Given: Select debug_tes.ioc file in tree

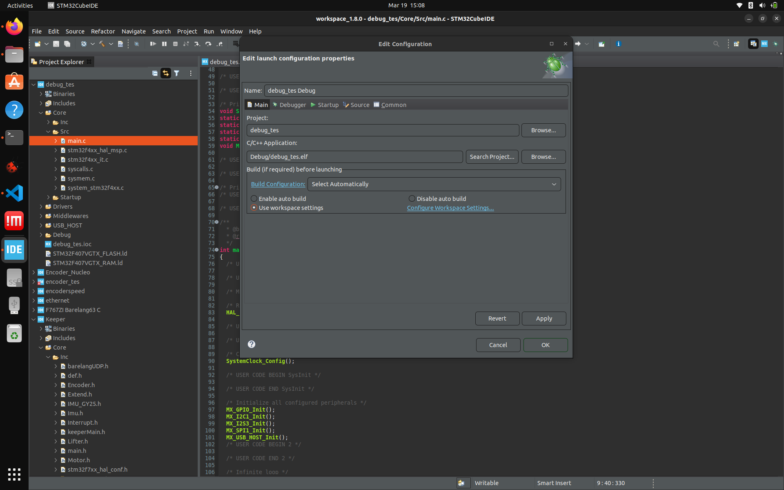Looking at the screenshot, I should tap(72, 244).
